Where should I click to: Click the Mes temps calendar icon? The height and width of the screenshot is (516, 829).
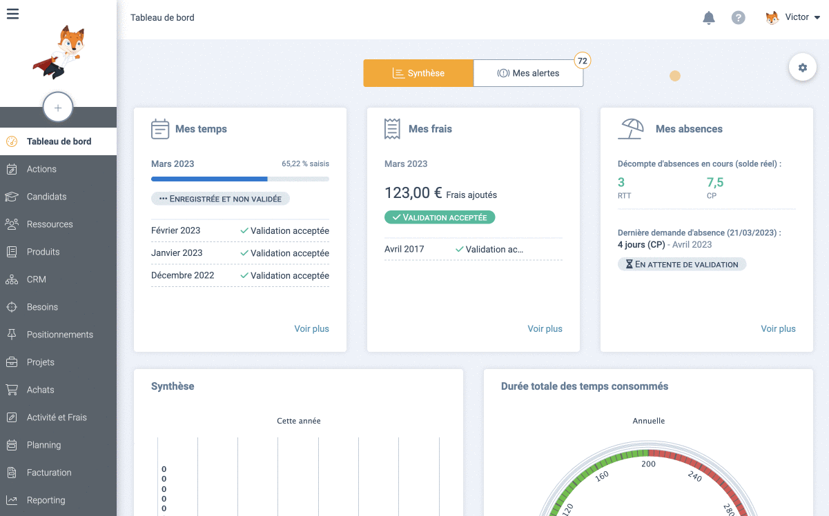pos(160,129)
